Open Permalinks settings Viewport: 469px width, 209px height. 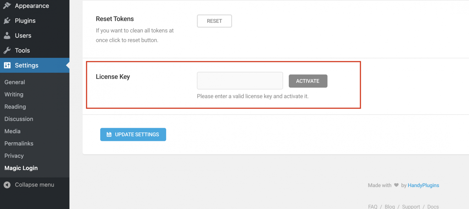19,143
